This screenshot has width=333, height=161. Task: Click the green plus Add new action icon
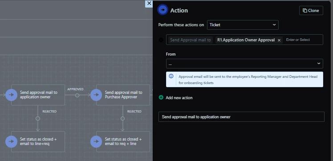(161, 97)
